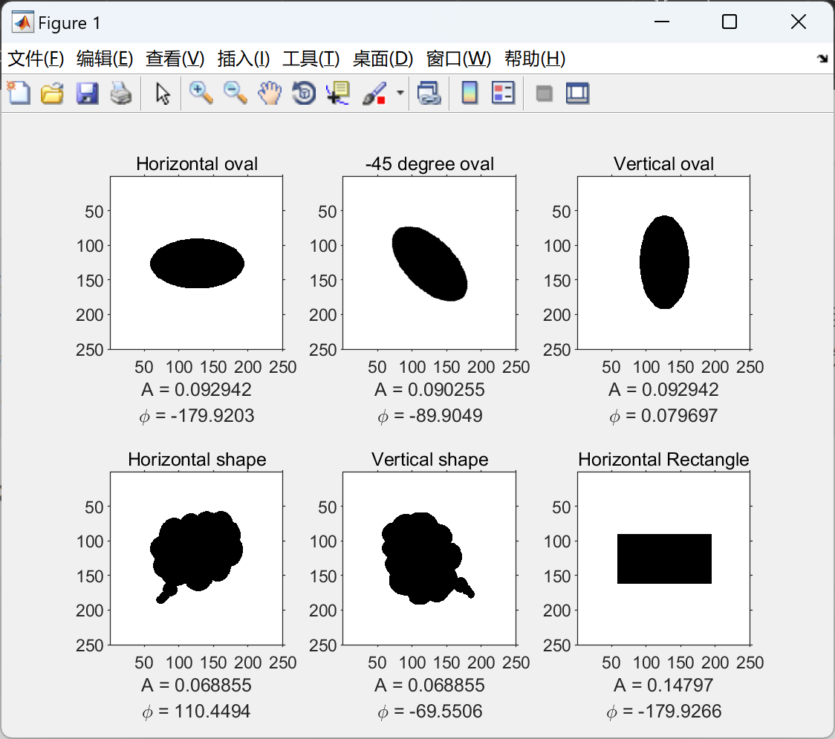
Task: Choose the Brush data tool
Action: [x=374, y=94]
